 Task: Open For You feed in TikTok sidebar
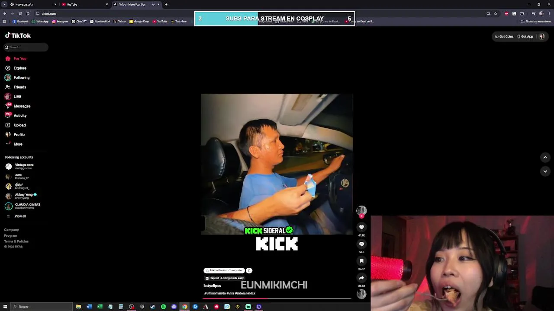(x=16, y=58)
